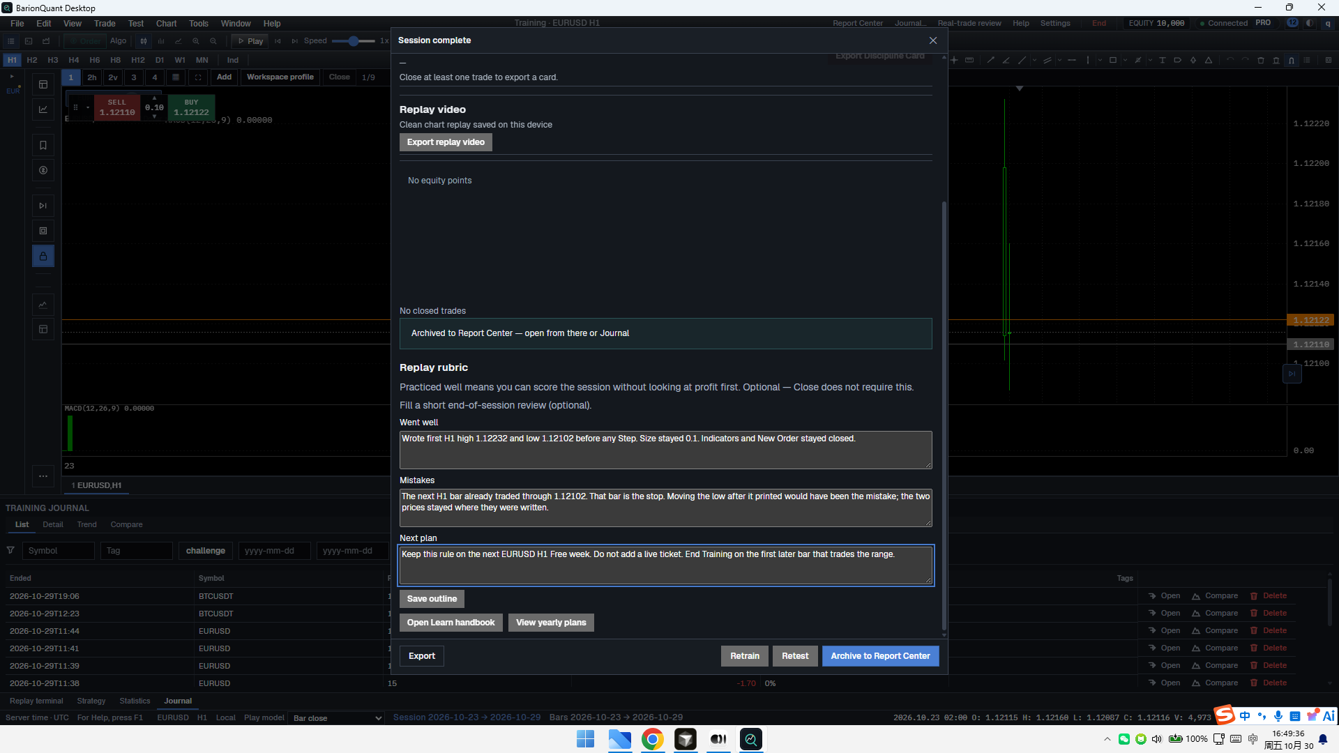The image size is (1339, 753).
Task: Toggle fullscreen chart layout
Action: (198, 77)
